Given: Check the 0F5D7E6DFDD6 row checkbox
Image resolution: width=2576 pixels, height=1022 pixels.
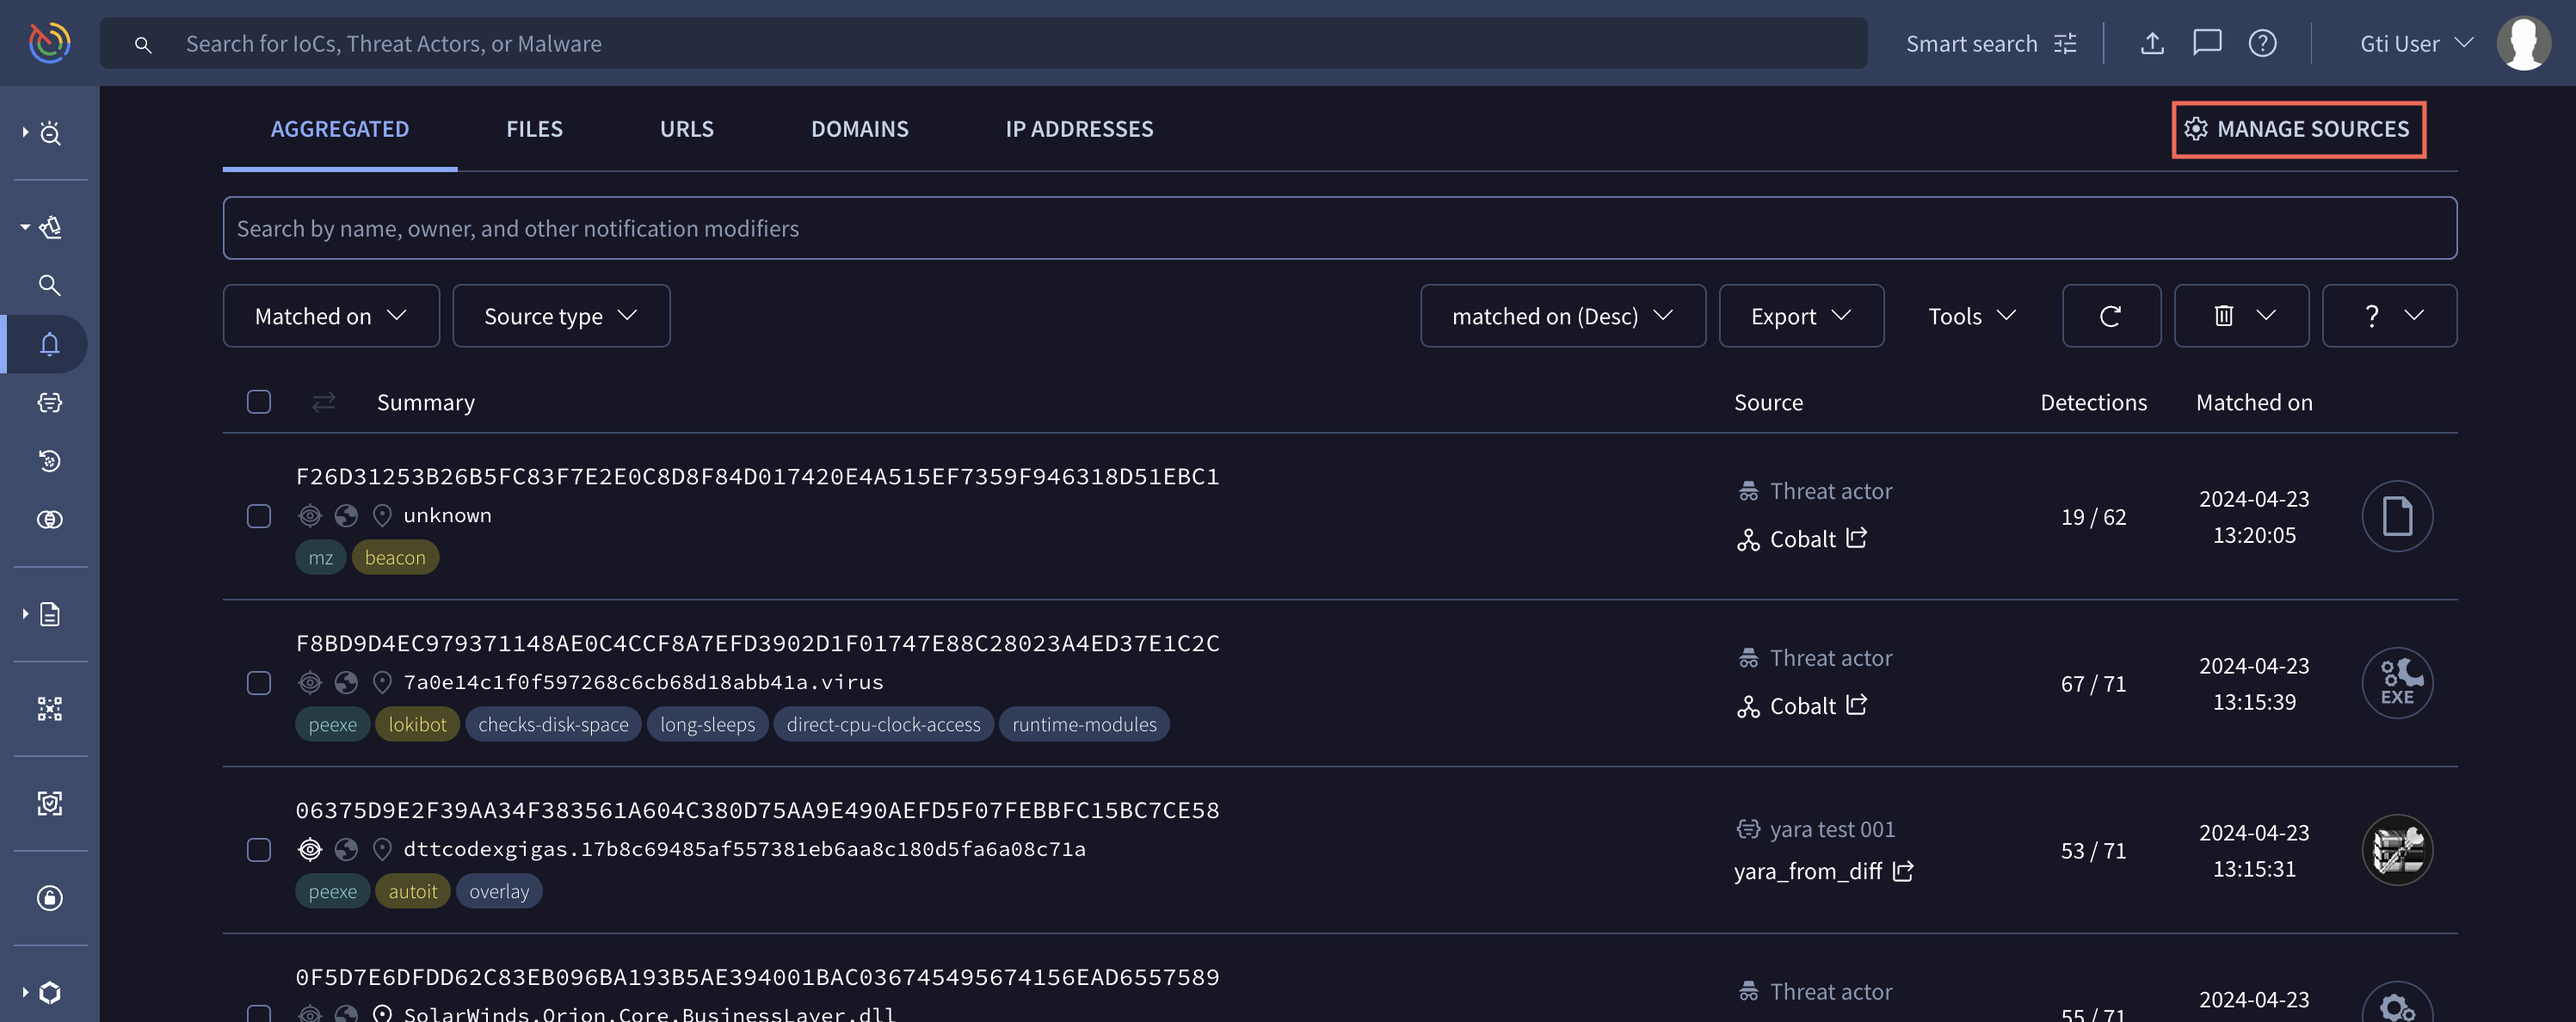Looking at the screenshot, I should tap(259, 1013).
